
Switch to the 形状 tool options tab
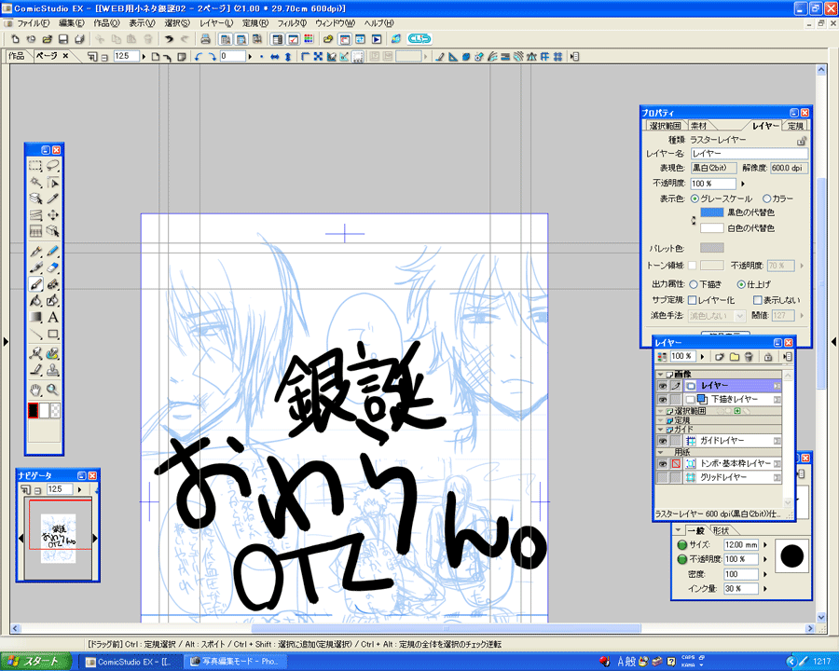click(x=721, y=530)
